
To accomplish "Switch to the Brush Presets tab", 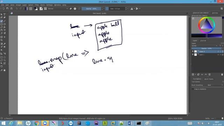I will pos(209,79).
